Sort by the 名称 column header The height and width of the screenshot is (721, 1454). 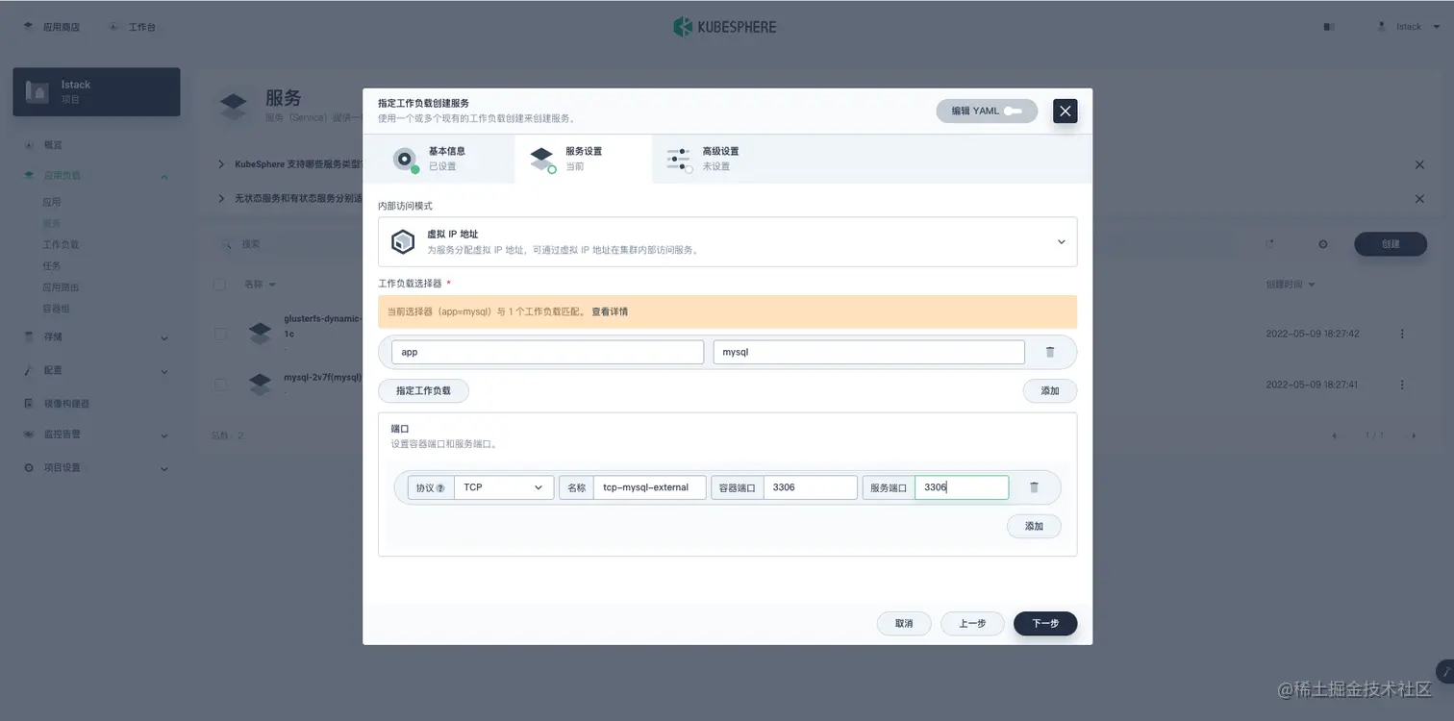tap(260, 285)
